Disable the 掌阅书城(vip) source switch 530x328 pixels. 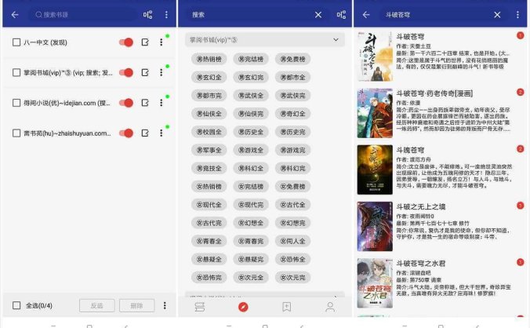coord(126,72)
